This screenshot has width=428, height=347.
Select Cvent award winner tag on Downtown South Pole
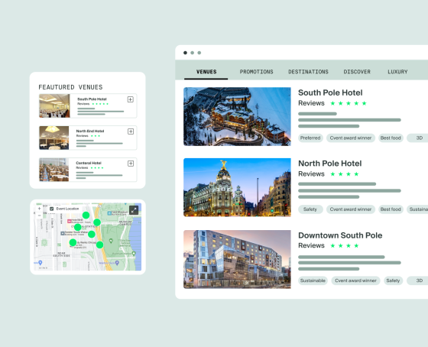(355, 281)
